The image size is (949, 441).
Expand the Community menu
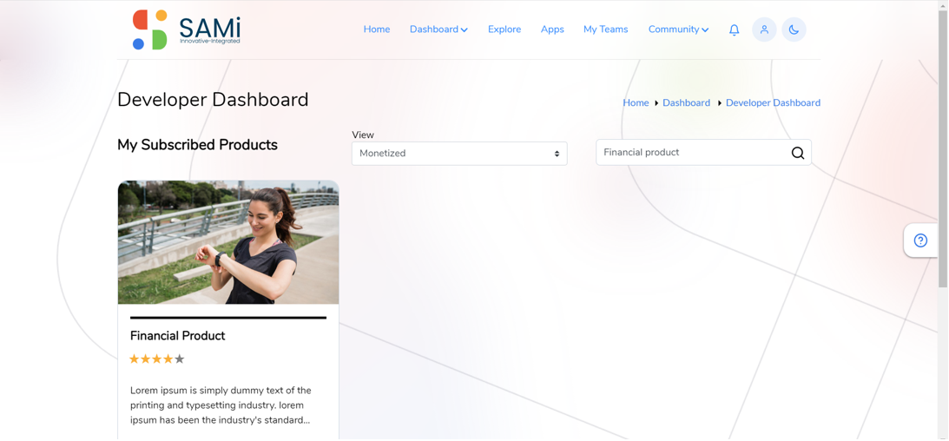(678, 29)
